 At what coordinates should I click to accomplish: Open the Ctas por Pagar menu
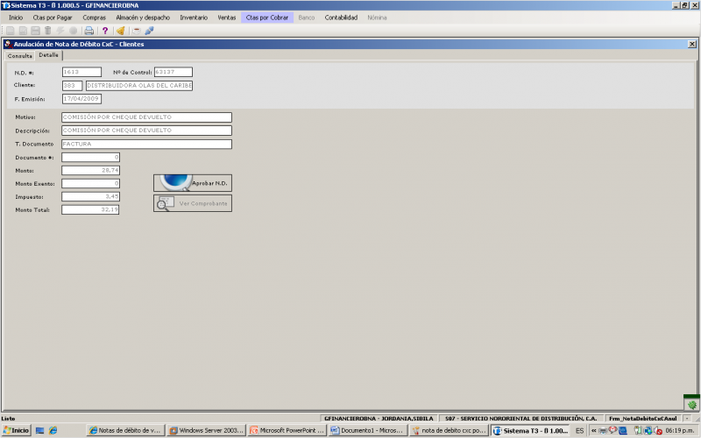[53, 18]
